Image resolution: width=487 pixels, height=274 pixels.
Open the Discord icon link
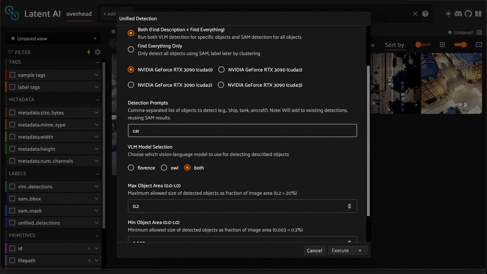458,14
